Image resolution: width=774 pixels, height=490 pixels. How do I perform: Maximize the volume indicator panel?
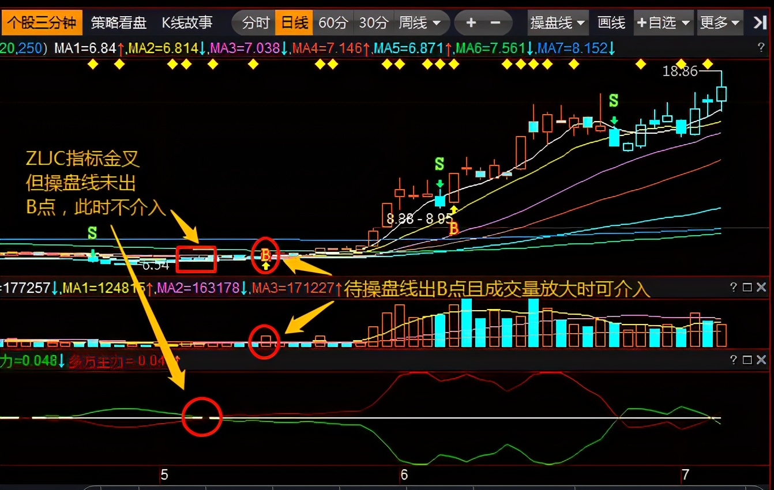(747, 287)
